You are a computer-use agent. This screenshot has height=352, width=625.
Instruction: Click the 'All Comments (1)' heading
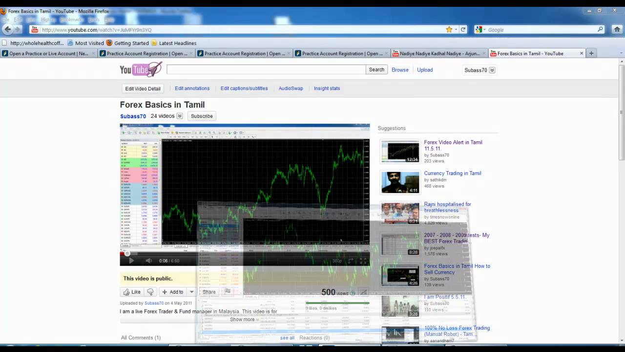(x=141, y=338)
